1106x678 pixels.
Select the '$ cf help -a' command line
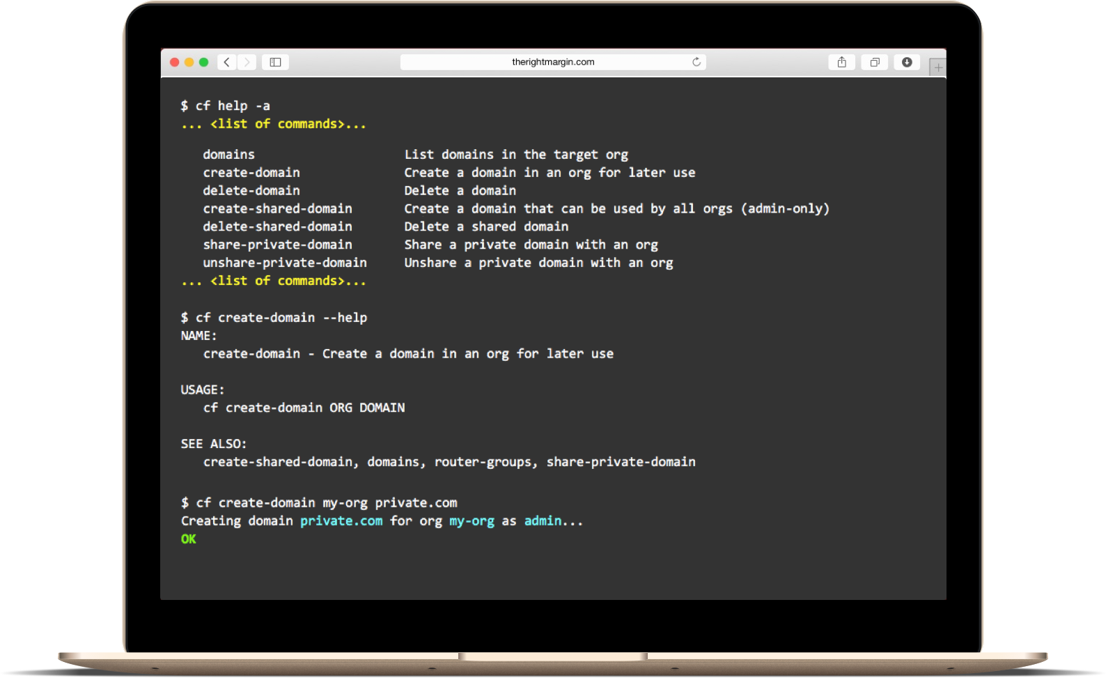(225, 106)
